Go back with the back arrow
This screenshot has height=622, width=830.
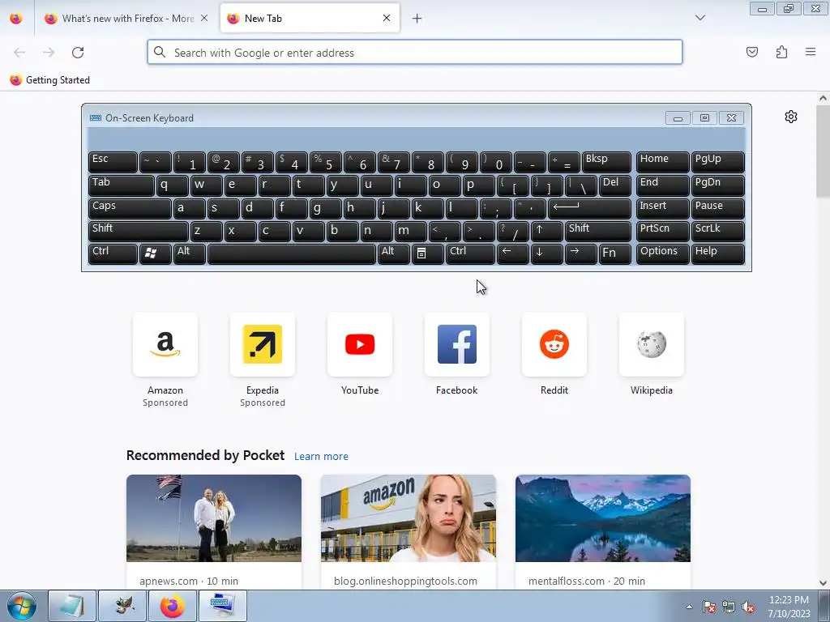tap(19, 53)
